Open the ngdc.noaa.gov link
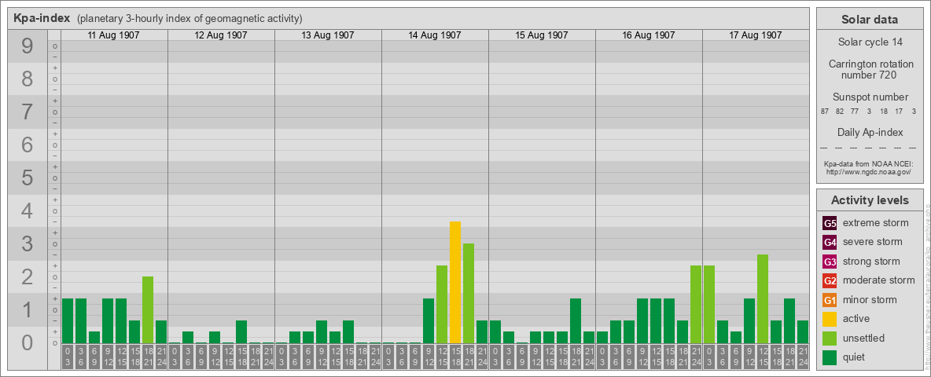931x377 pixels. (x=870, y=172)
